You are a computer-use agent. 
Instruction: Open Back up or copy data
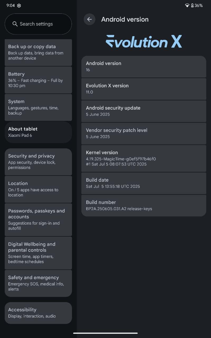[38, 52]
